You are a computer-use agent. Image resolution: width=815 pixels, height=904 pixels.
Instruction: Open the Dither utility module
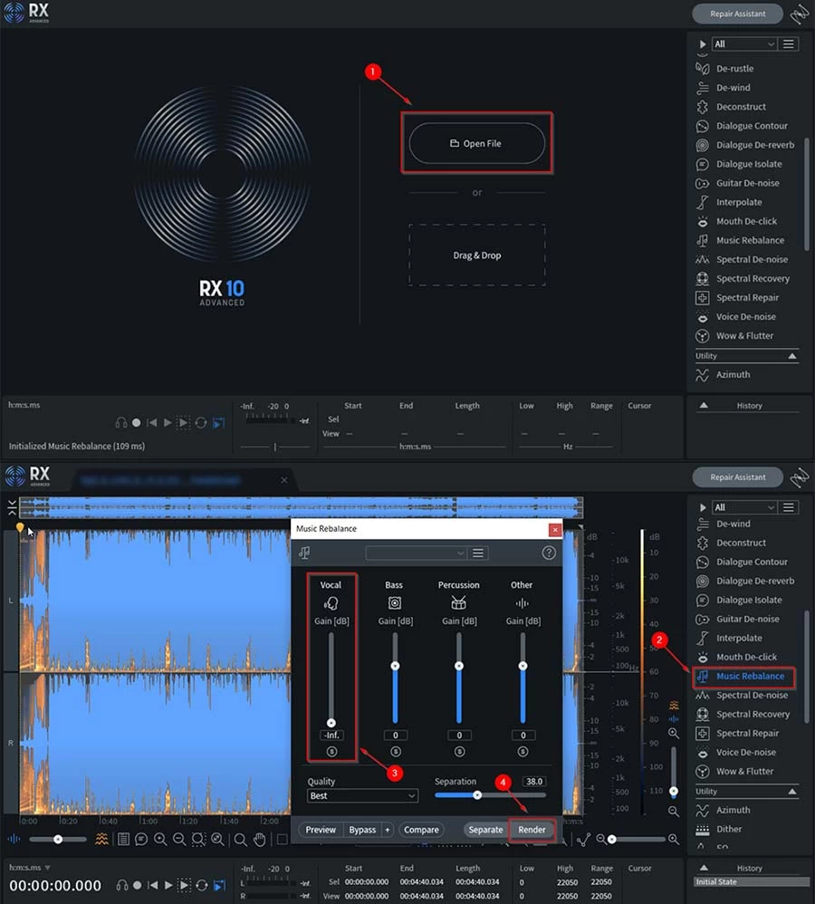tap(729, 829)
